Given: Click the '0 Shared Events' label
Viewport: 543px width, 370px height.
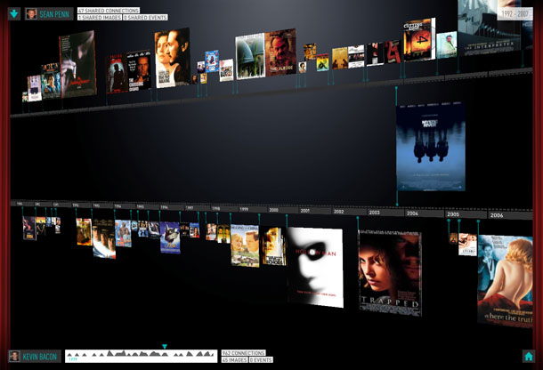Looking at the screenshot, I should coord(145,17).
